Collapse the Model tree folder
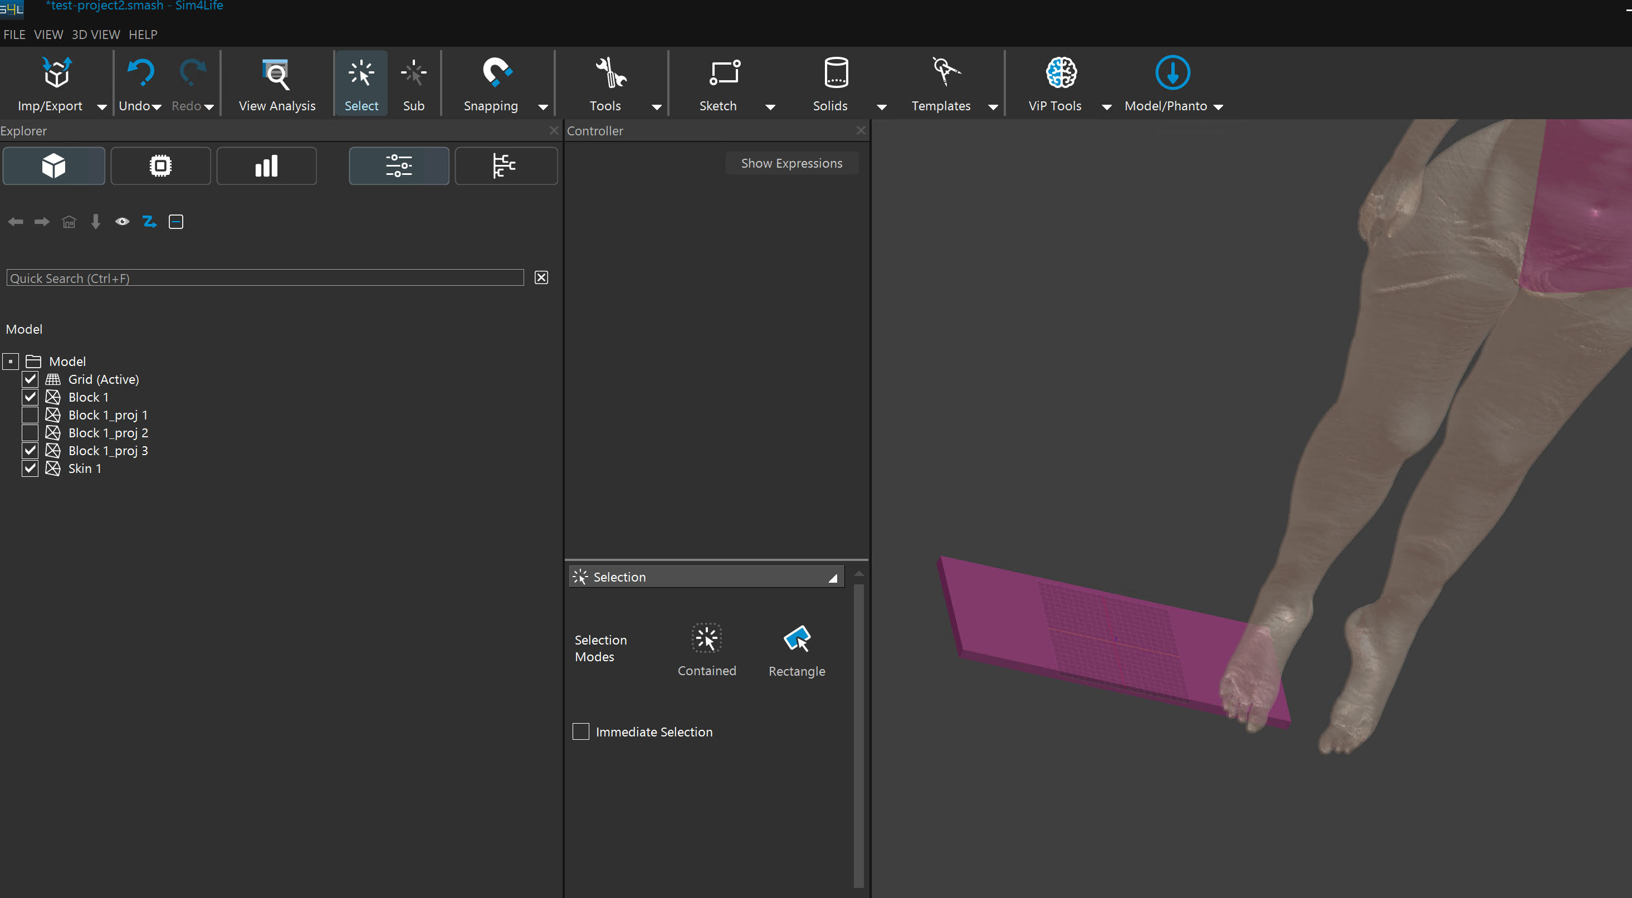 tap(11, 361)
